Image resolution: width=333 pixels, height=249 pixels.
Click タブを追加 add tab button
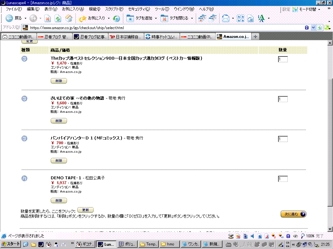click(139, 18)
